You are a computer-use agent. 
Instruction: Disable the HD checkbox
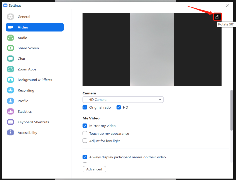tap(118, 107)
